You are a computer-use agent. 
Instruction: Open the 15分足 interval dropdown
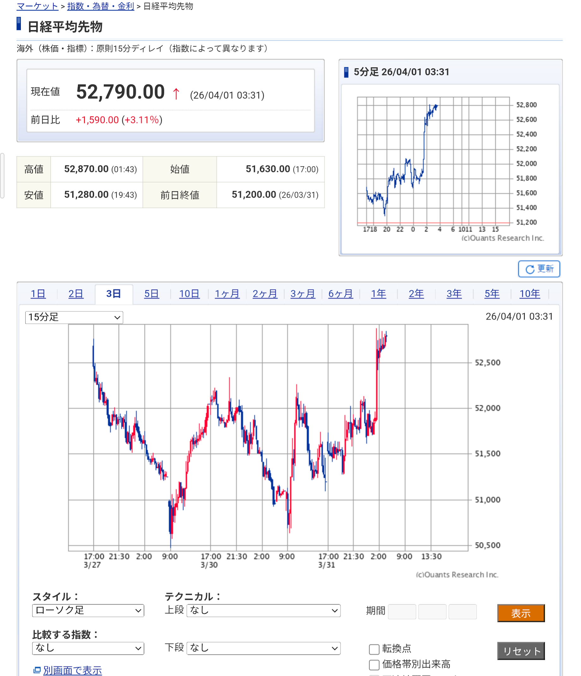click(x=74, y=317)
